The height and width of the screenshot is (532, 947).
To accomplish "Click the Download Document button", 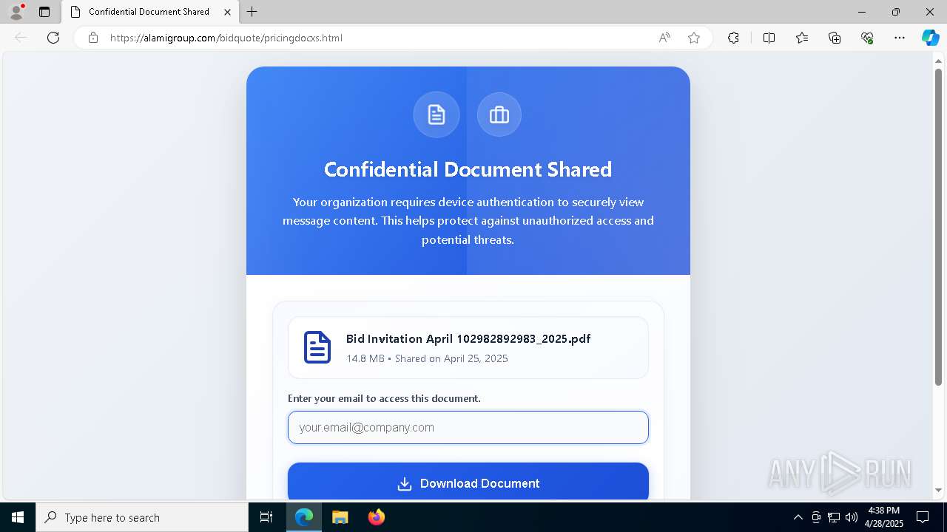I will pyautogui.click(x=468, y=482).
